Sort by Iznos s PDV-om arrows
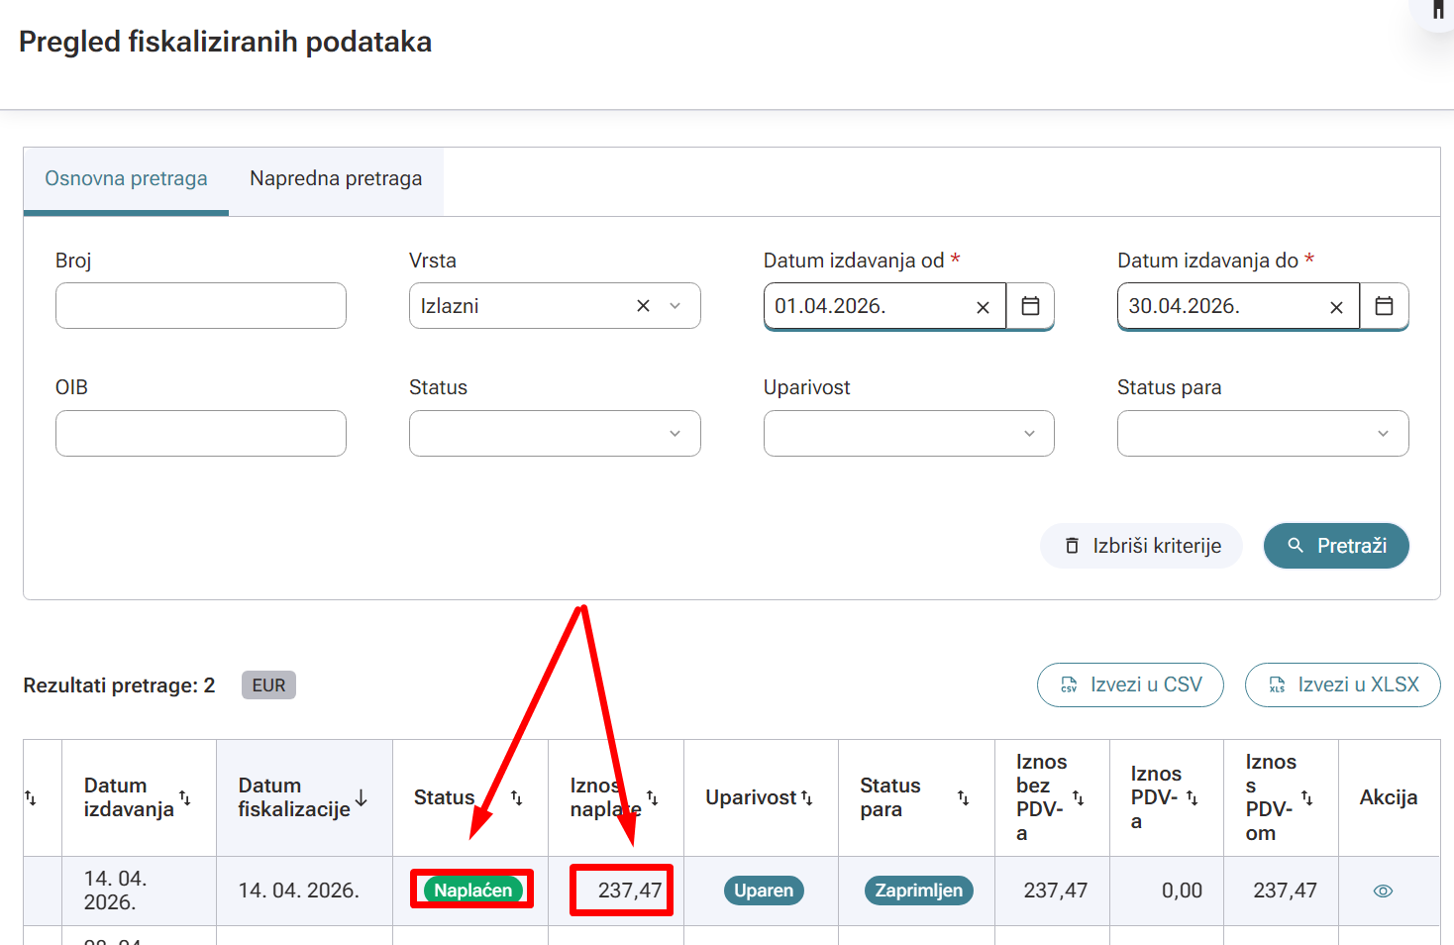The width and height of the screenshot is (1454, 945). pyautogui.click(x=1306, y=797)
